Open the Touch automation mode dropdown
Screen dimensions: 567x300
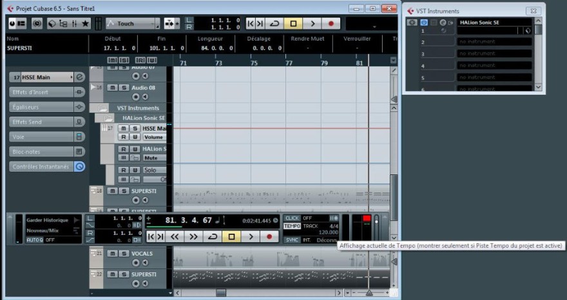click(x=133, y=24)
